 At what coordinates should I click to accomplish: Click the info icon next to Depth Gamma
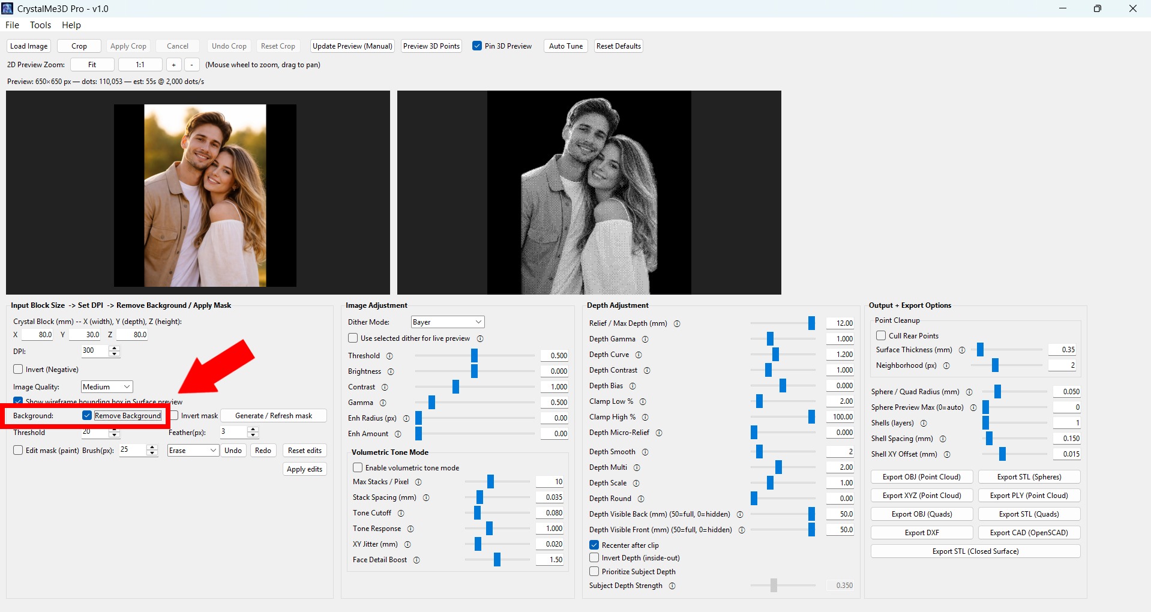click(645, 339)
